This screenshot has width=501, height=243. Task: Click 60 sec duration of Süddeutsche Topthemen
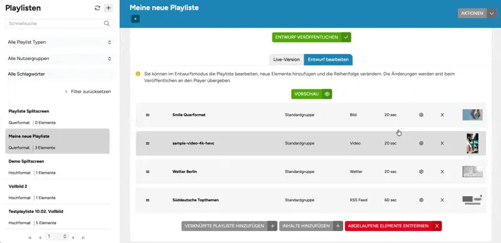click(x=390, y=200)
